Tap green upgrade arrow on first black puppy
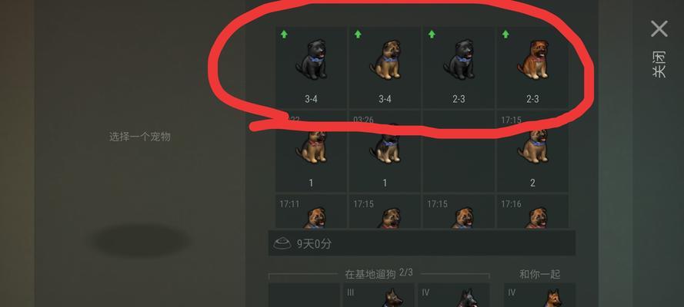 click(284, 34)
